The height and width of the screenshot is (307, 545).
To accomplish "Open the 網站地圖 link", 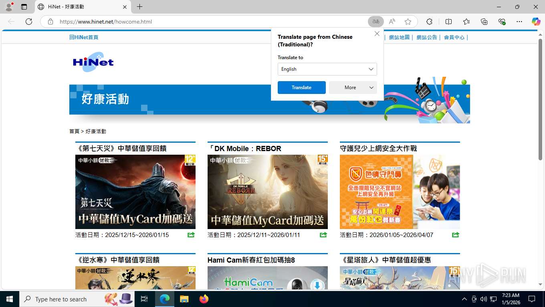I will 399,37.
